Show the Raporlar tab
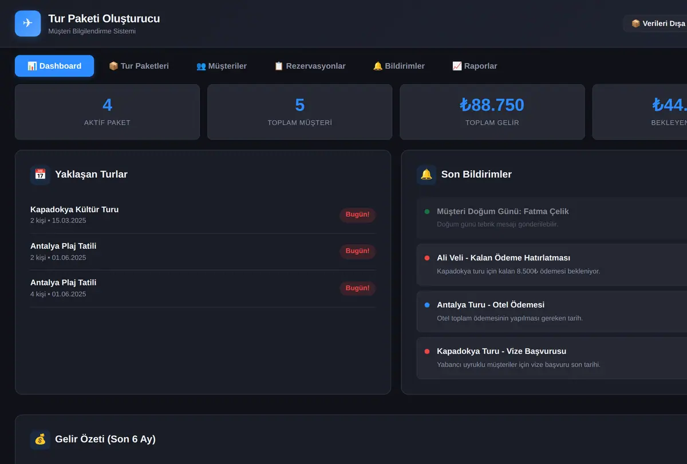 tap(475, 66)
